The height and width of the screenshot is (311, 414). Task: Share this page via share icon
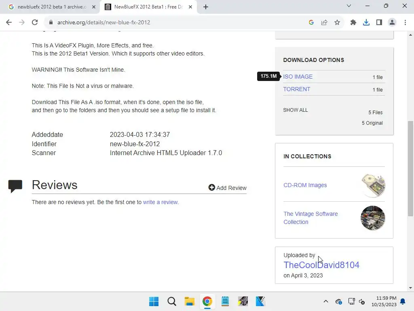pos(324,23)
